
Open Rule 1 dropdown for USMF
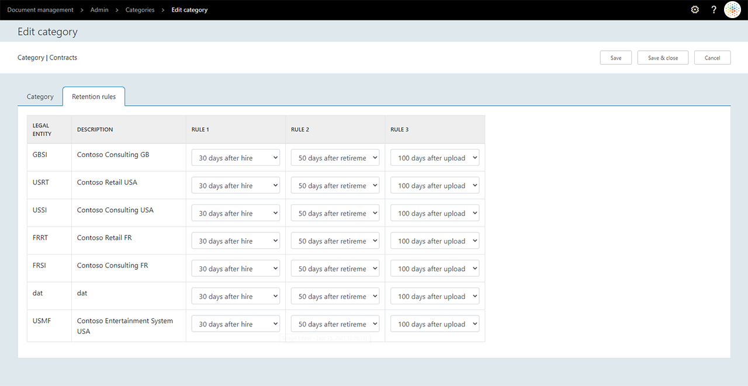(x=236, y=324)
